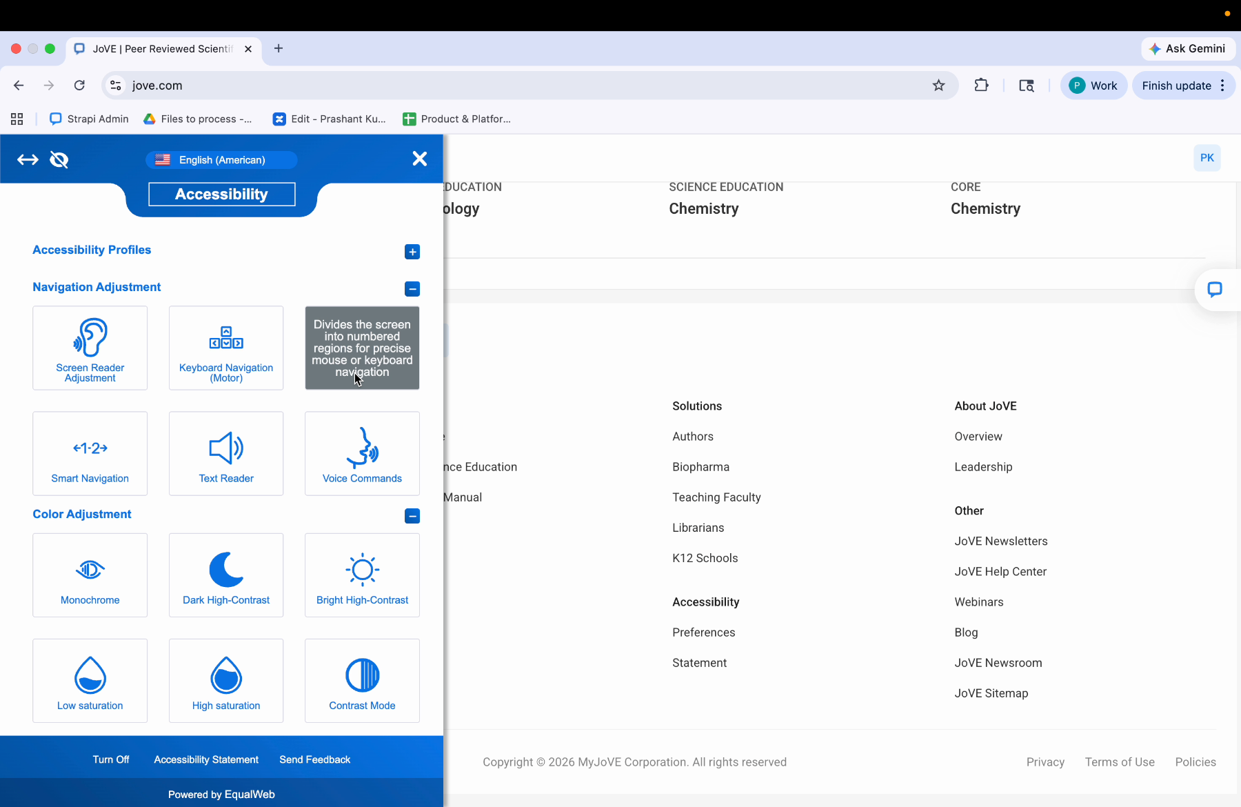This screenshot has height=807, width=1241.
Task: Enable the Text Reader option
Action: tap(226, 454)
